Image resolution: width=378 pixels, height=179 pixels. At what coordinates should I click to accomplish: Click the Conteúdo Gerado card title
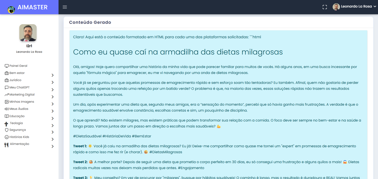click(x=90, y=22)
